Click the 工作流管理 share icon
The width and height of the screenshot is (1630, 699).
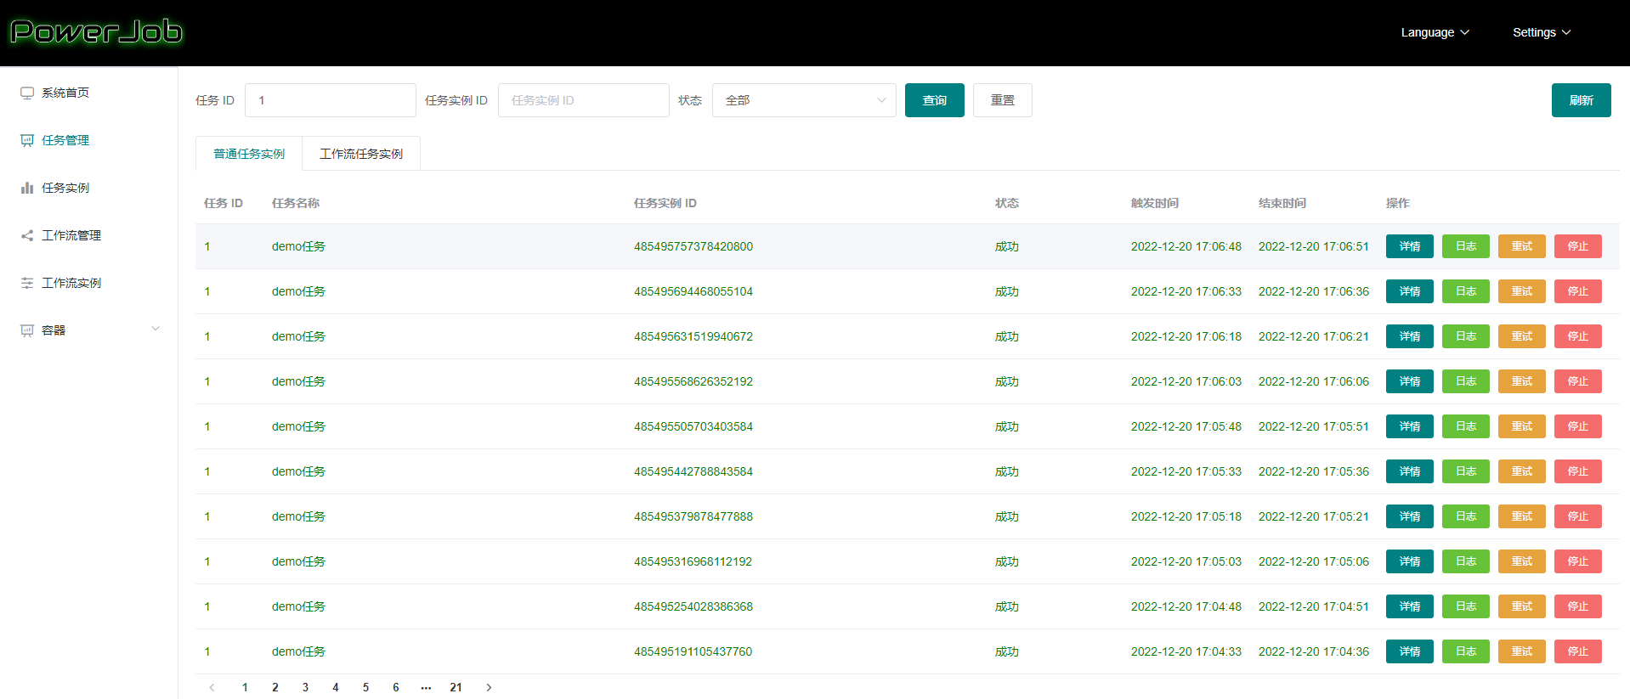[27, 235]
